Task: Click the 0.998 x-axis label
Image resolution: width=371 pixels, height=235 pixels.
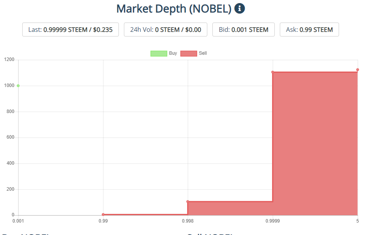Action: pos(188,221)
